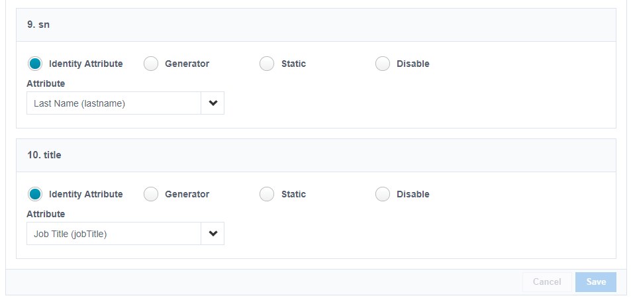Click the Attribute label above Job Title

(46, 214)
